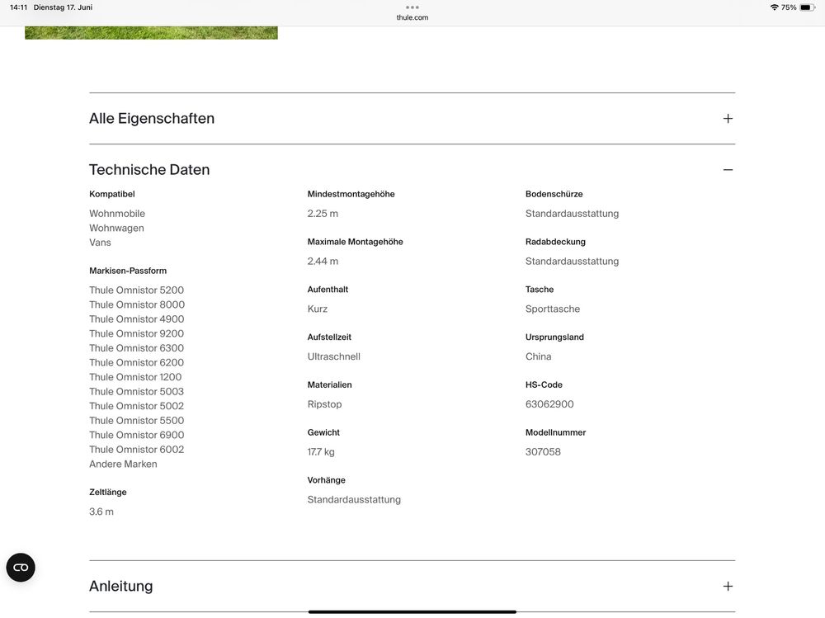Click the Radabdeckung label
This screenshot has width=825, height=618.
point(555,242)
